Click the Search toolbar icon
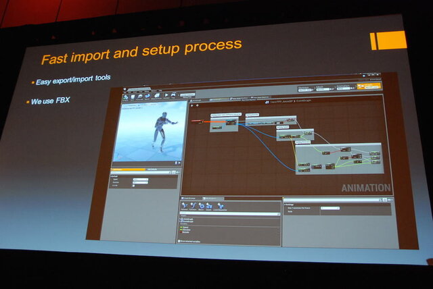 click(x=147, y=96)
